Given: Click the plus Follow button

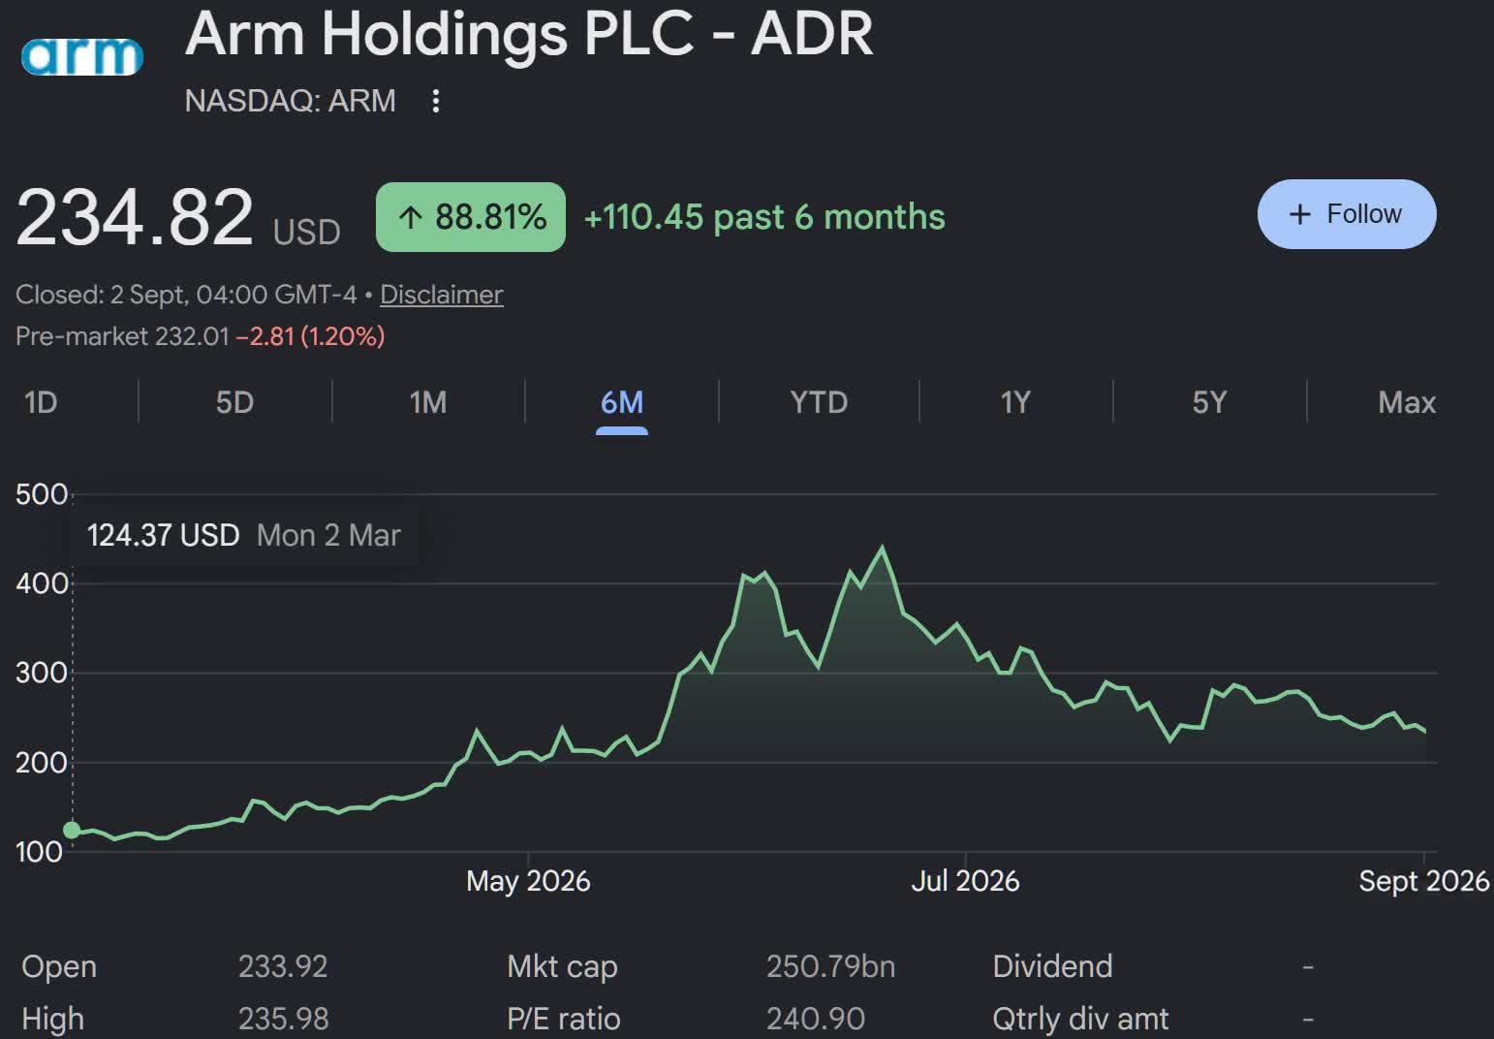Looking at the screenshot, I should click(1347, 214).
